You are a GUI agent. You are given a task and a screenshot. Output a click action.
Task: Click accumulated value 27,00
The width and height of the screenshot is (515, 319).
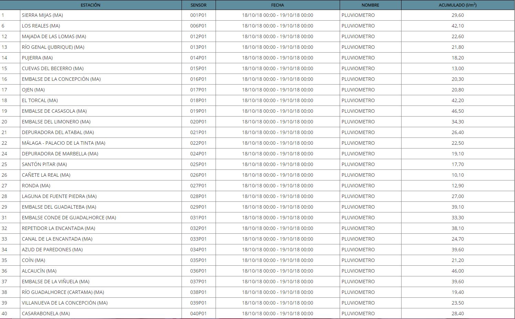(458, 196)
